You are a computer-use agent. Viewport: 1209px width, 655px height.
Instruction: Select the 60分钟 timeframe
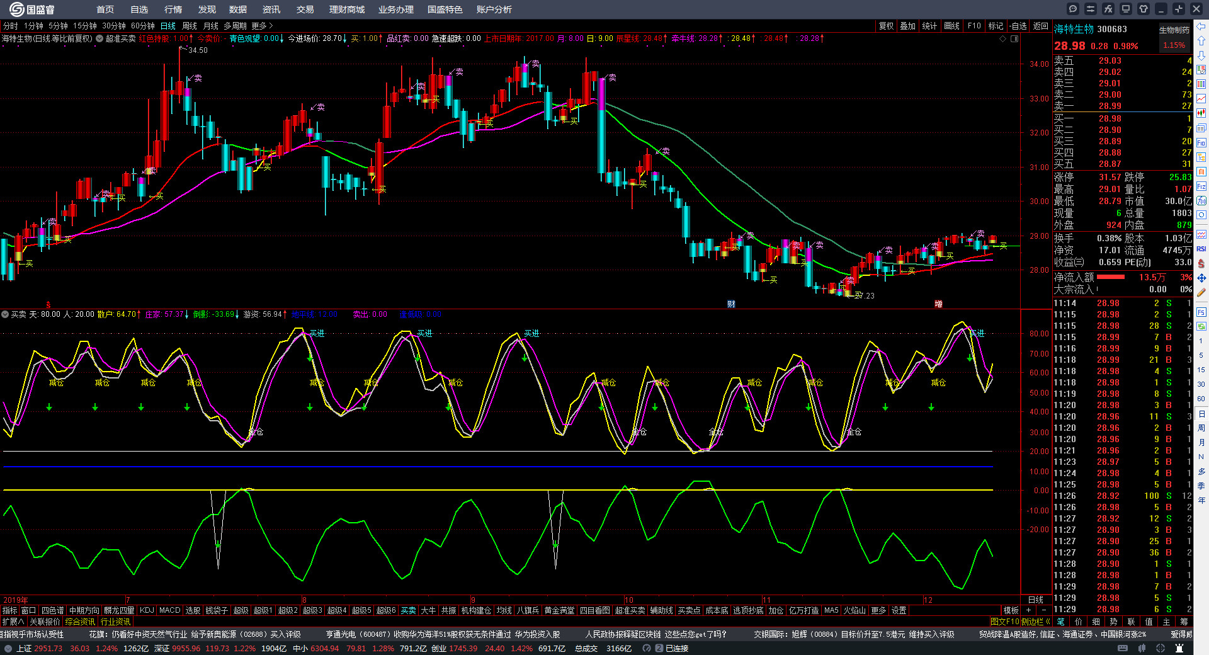click(142, 26)
